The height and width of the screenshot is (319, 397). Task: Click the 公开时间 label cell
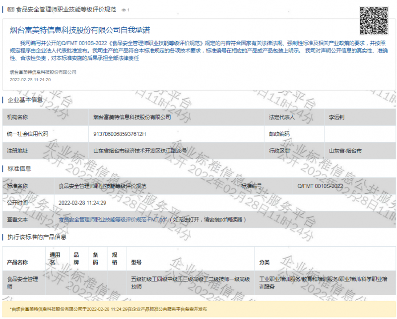pyautogui.click(x=28, y=203)
